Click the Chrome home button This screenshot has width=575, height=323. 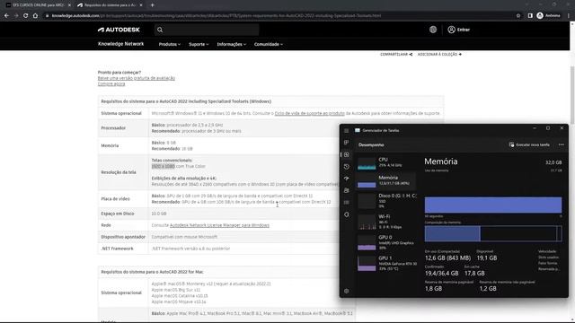[35, 16]
